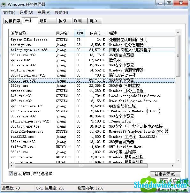The width and height of the screenshot is (190, 193).
Task: Select the iPodService.exe process
Action: pyautogui.click(x=92, y=111)
